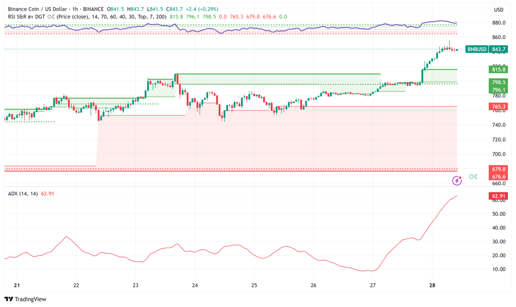Click the 700.0 price axis value

click(498, 154)
